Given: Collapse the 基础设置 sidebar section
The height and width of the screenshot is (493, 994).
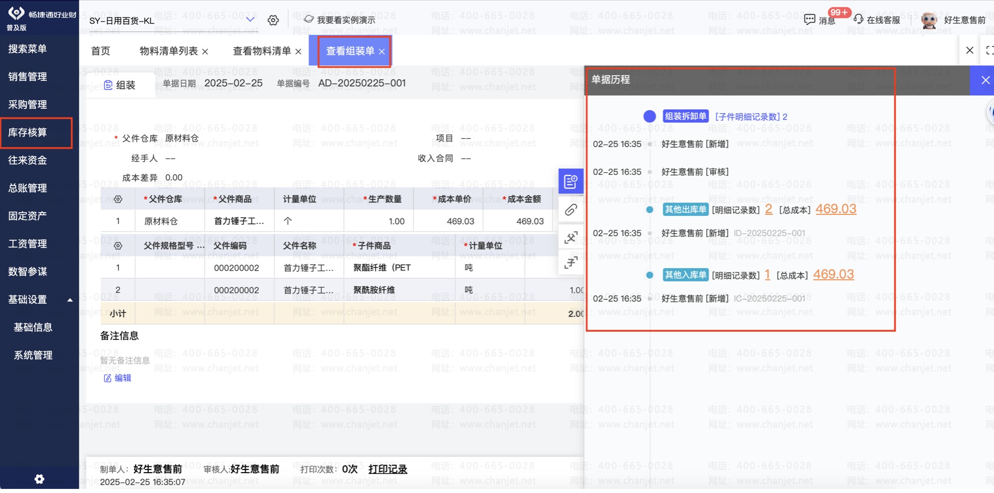Looking at the screenshot, I should pos(70,300).
